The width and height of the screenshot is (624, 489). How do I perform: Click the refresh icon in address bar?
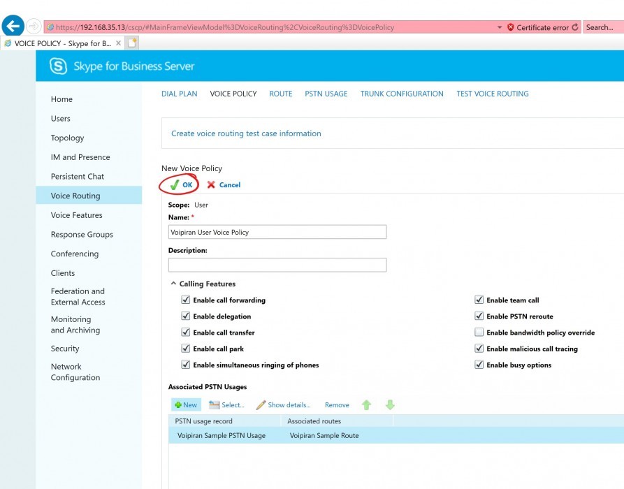pyautogui.click(x=575, y=27)
